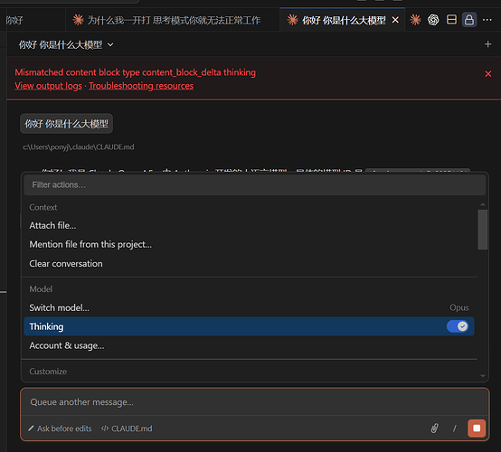Open Switch model... option
The image size is (501, 452).
point(249,307)
